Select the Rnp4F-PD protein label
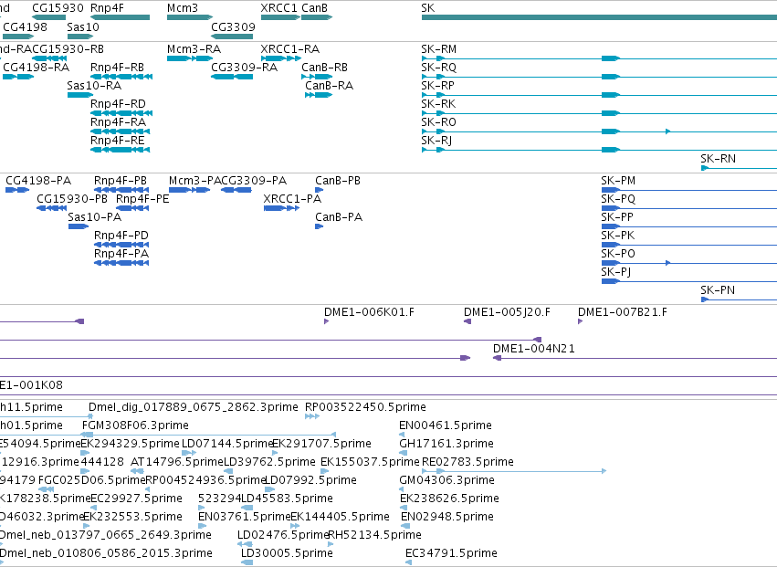This screenshot has width=777, height=567. pos(121,236)
